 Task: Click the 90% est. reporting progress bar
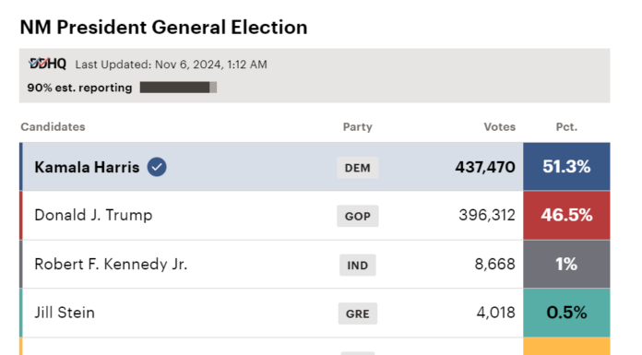[x=178, y=88]
